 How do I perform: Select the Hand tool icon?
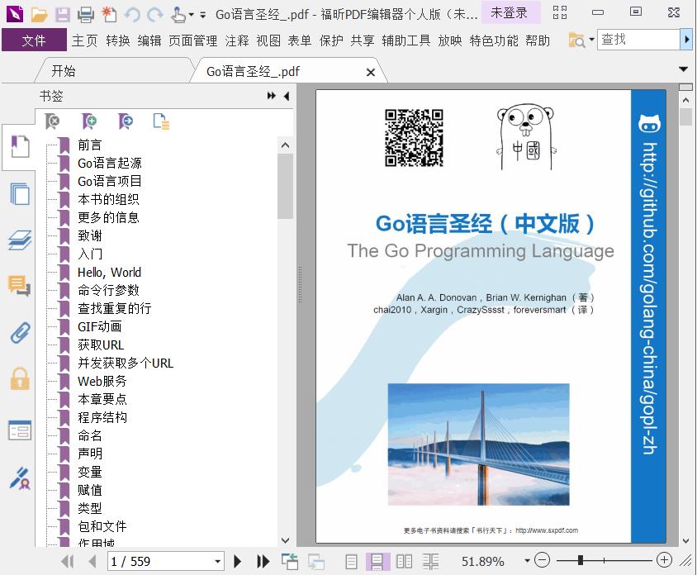(x=178, y=15)
